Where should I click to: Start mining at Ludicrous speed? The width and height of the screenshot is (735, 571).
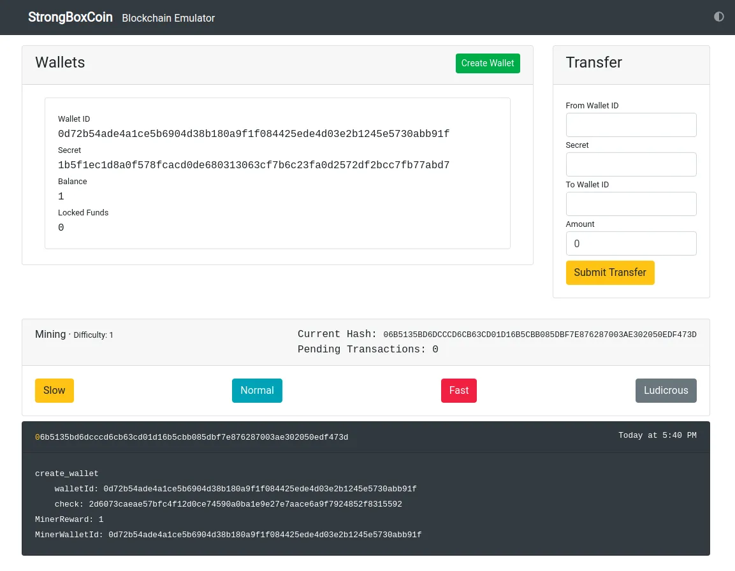tap(666, 391)
